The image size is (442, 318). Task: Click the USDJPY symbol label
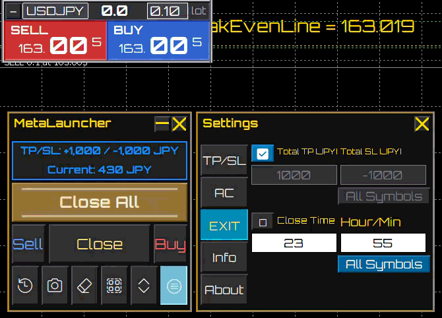(55, 11)
